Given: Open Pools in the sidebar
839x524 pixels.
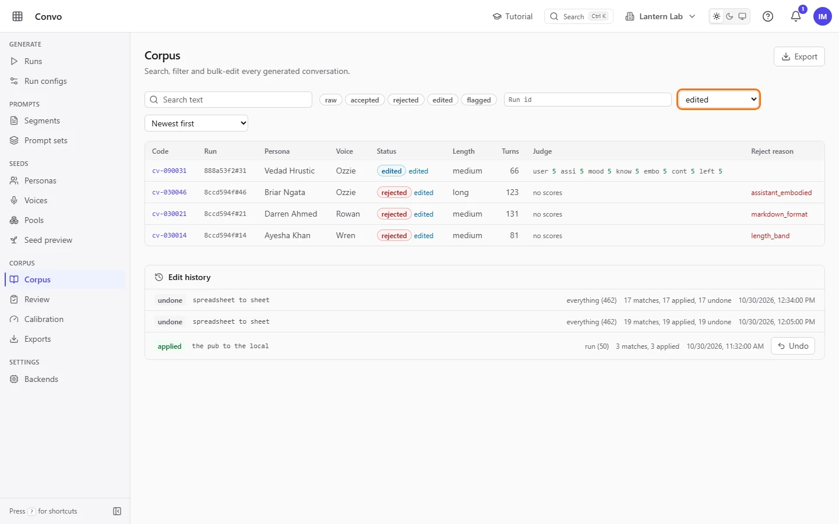Looking at the screenshot, I should click(x=65, y=220).
